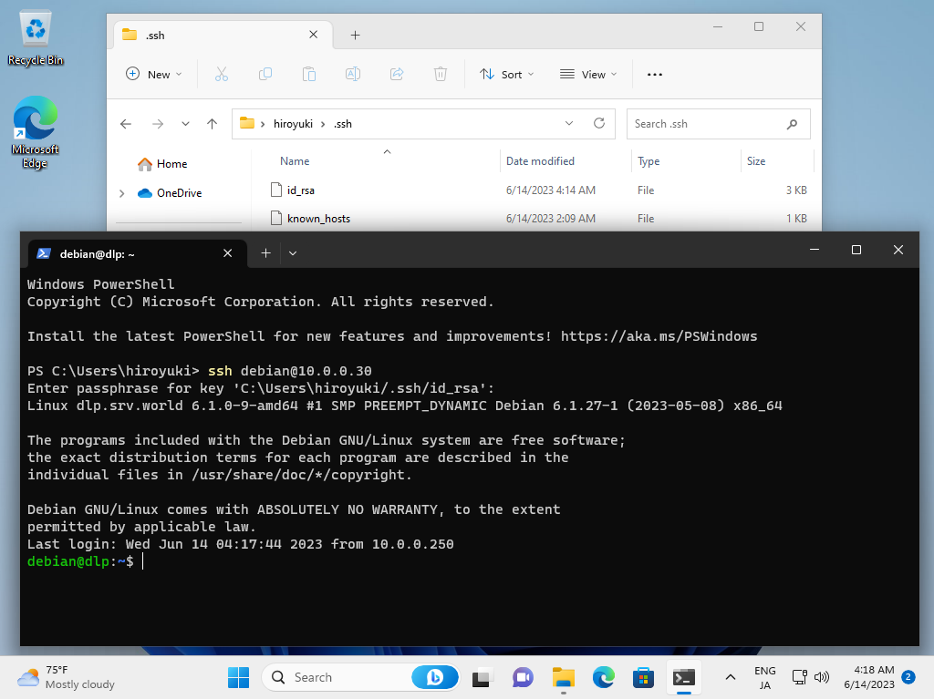Open the View layout dropdown

coord(588,75)
